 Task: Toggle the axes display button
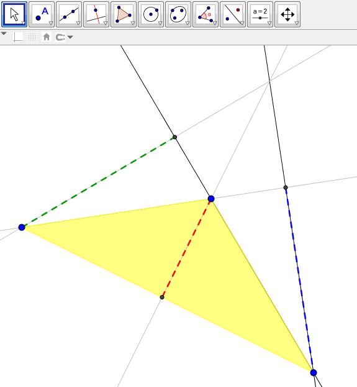click(18, 37)
